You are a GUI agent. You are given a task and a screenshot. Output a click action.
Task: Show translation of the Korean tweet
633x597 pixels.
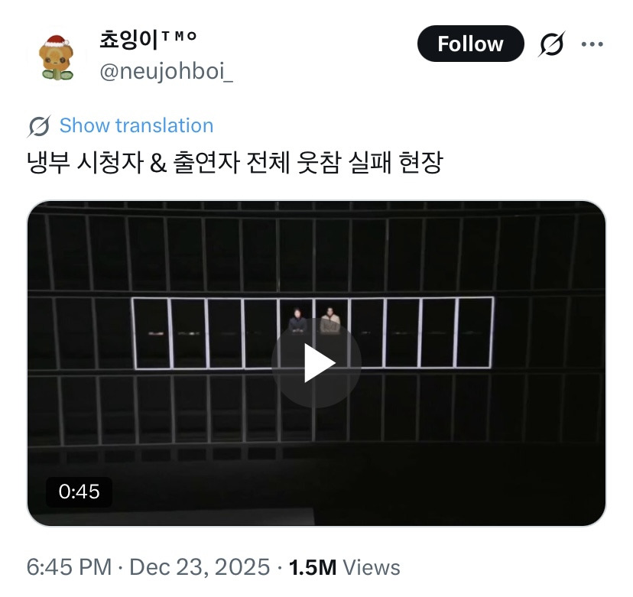[136, 125]
